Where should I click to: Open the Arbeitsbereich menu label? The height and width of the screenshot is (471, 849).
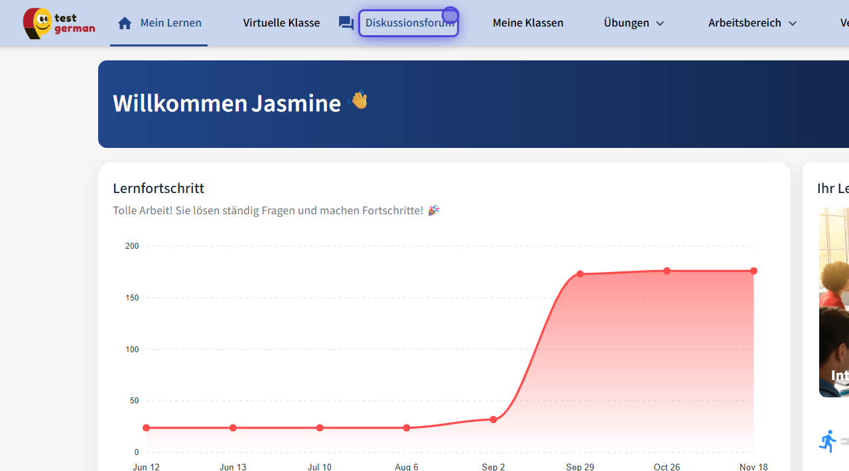(744, 23)
